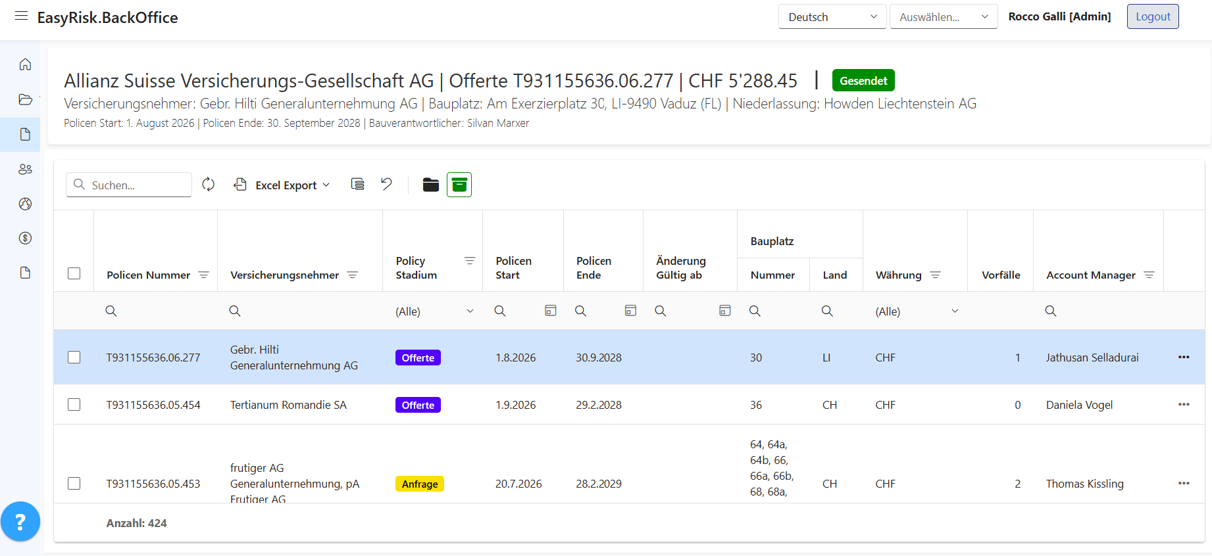
Task: Click the Logout button
Action: (x=1153, y=16)
